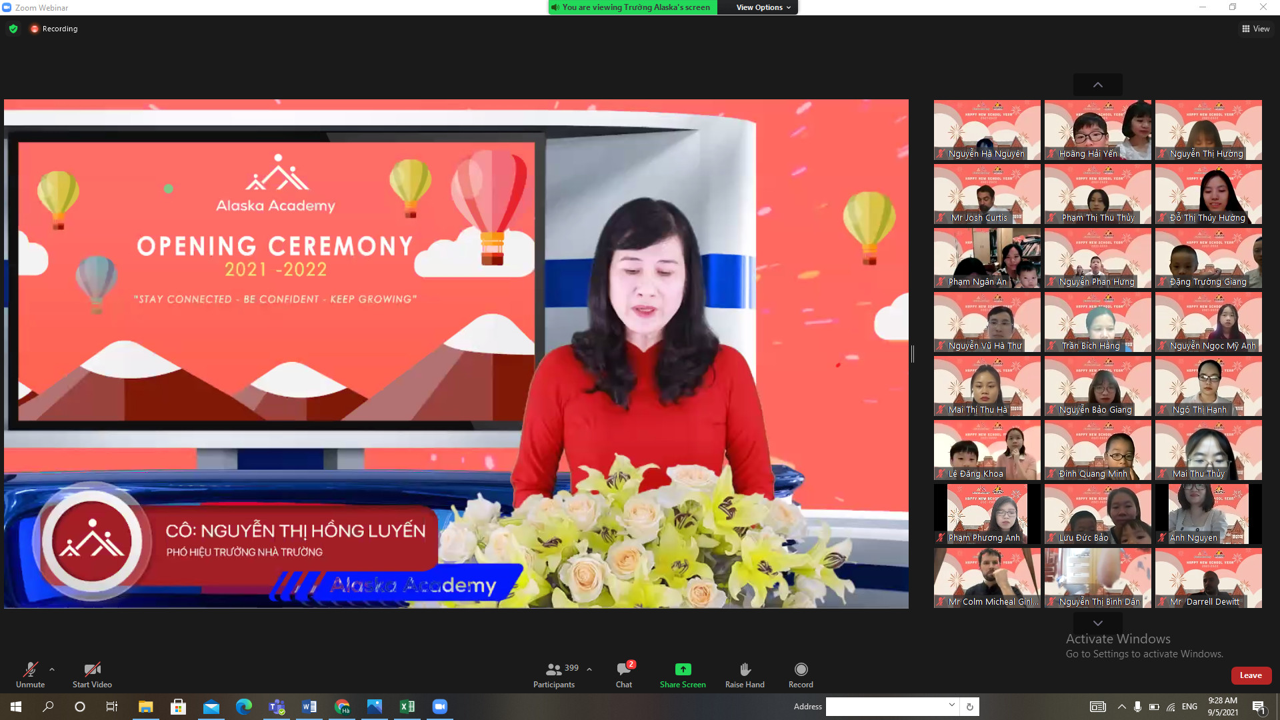Open the View Options dropdown

[x=763, y=7]
